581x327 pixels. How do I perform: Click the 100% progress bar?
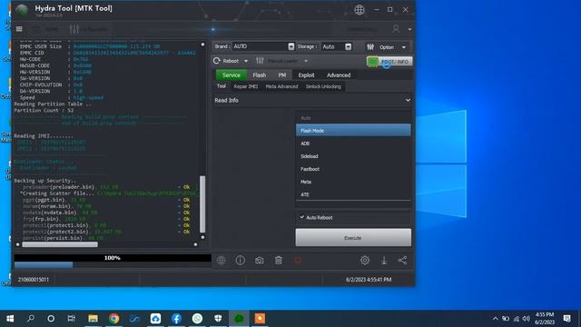tap(113, 258)
